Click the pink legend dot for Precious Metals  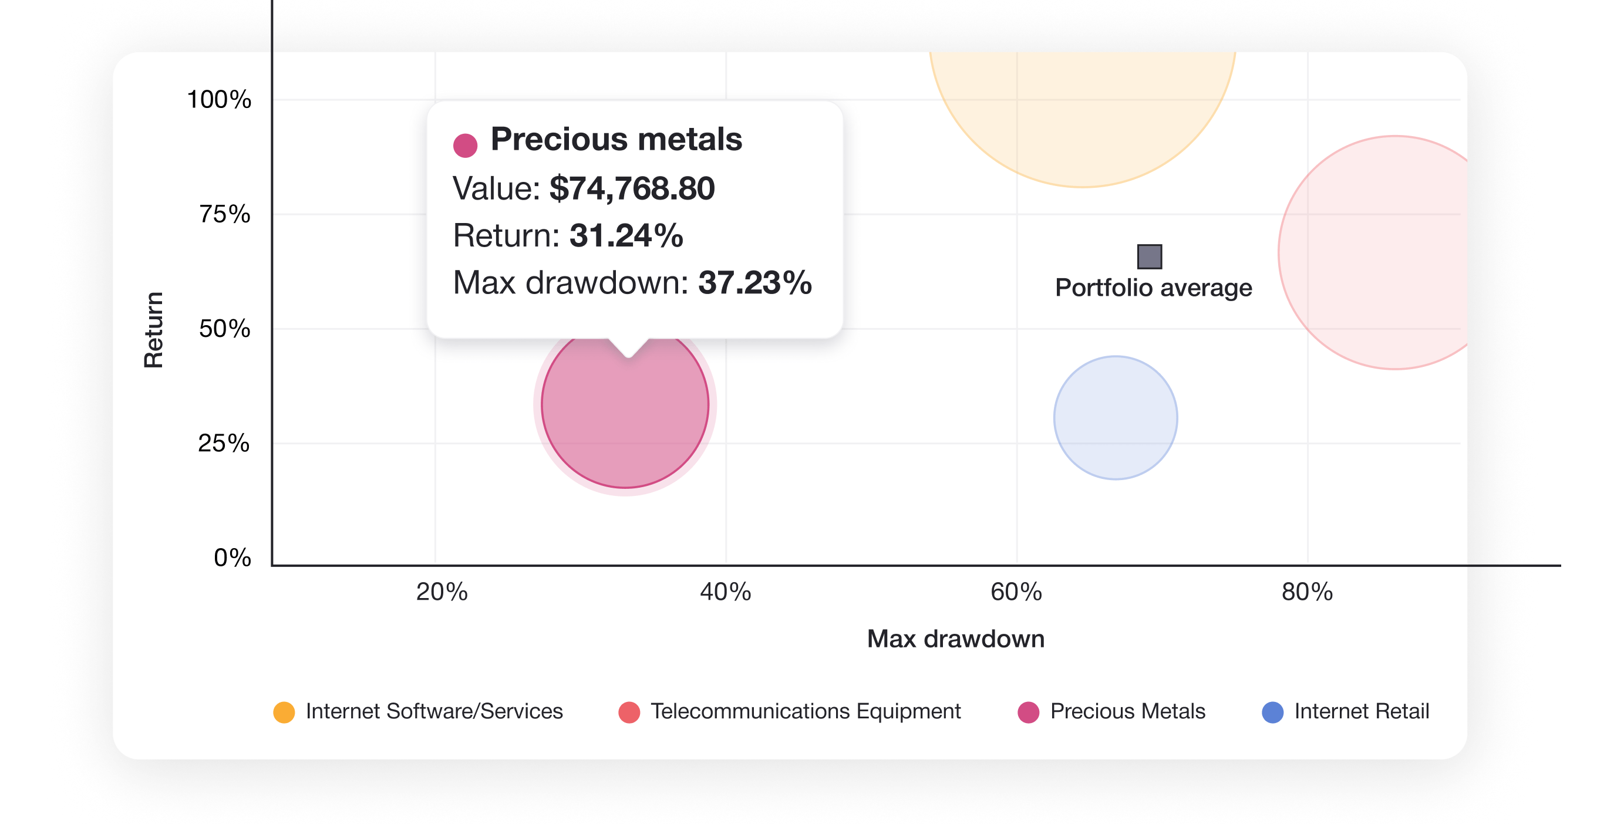(1028, 712)
